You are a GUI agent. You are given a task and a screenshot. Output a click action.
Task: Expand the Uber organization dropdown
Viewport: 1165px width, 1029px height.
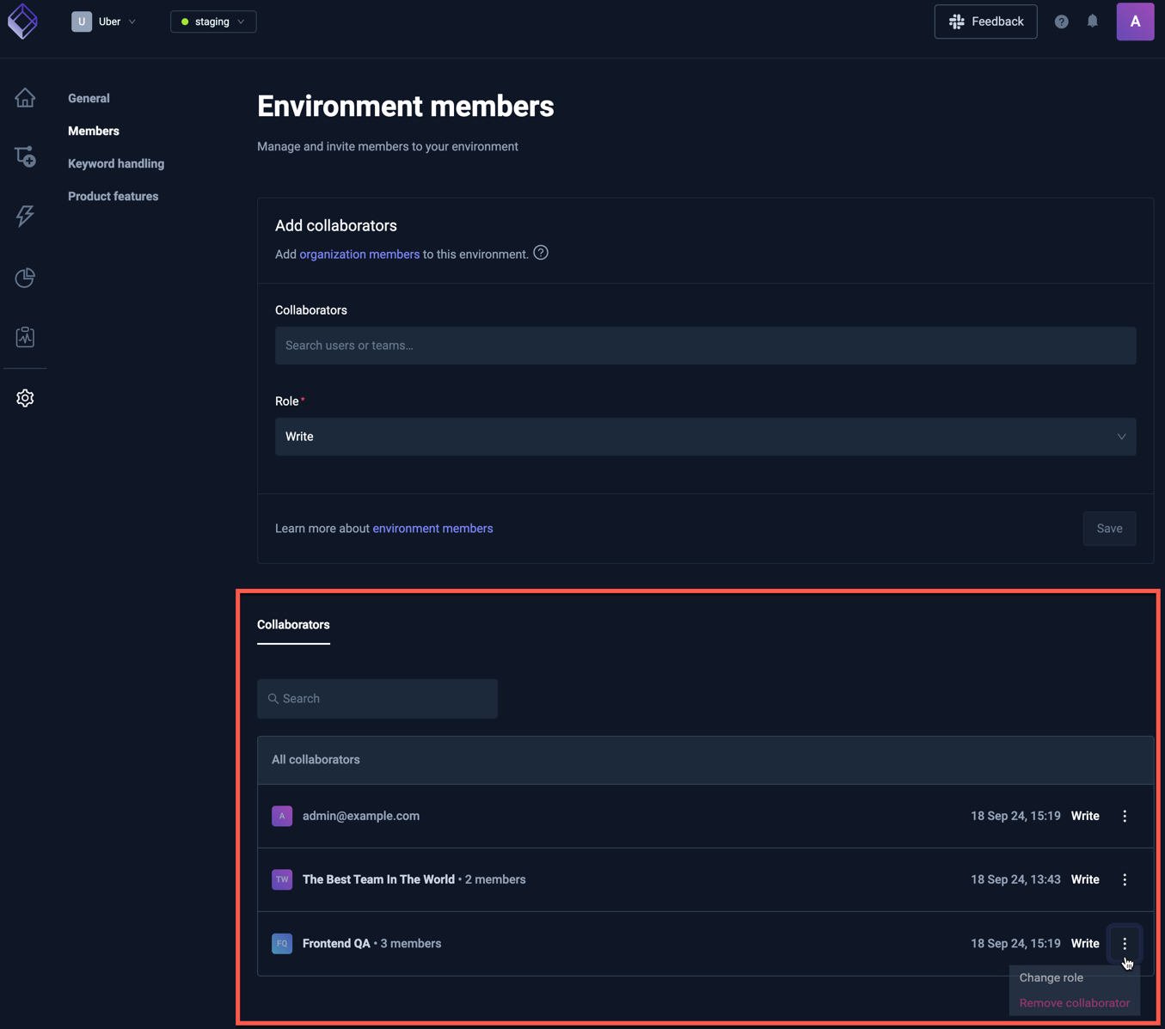(x=105, y=21)
